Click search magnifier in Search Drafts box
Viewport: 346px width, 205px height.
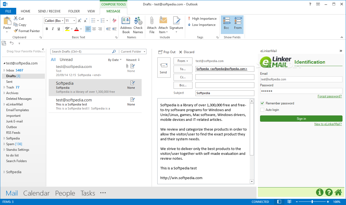114,52
